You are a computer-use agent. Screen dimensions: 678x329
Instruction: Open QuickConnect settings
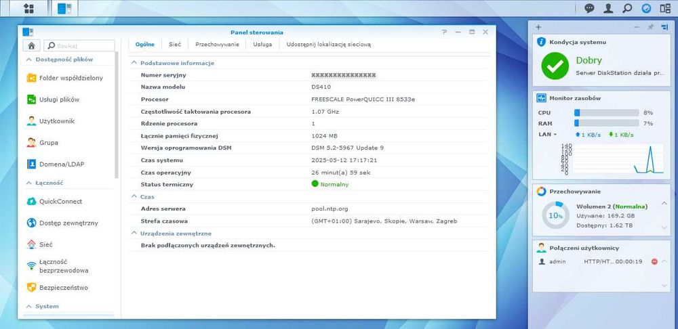click(x=55, y=201)
